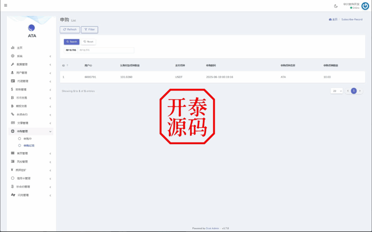Click the gear icon for 系统
The image size is (372, 232).
pos(13,56)
